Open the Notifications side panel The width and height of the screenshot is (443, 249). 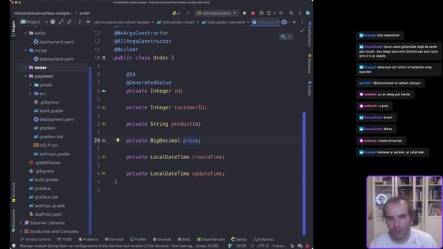coord(309,34)
